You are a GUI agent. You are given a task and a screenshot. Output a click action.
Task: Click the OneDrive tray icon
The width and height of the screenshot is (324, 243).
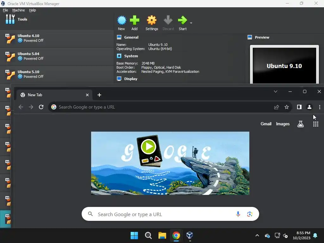(x=267, y=235)
